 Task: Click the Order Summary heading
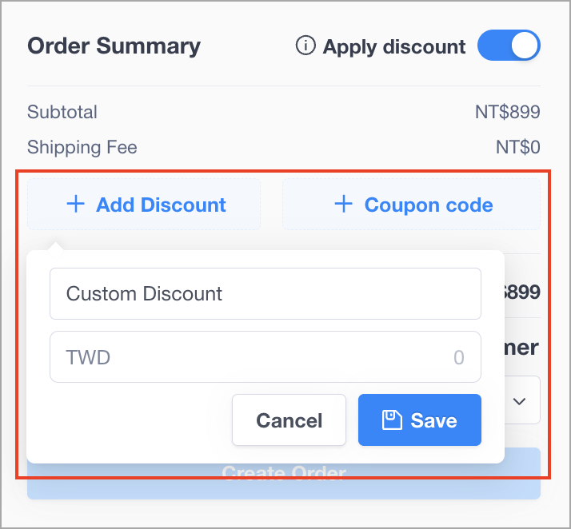pyautogui.click(x=114, y=46)
